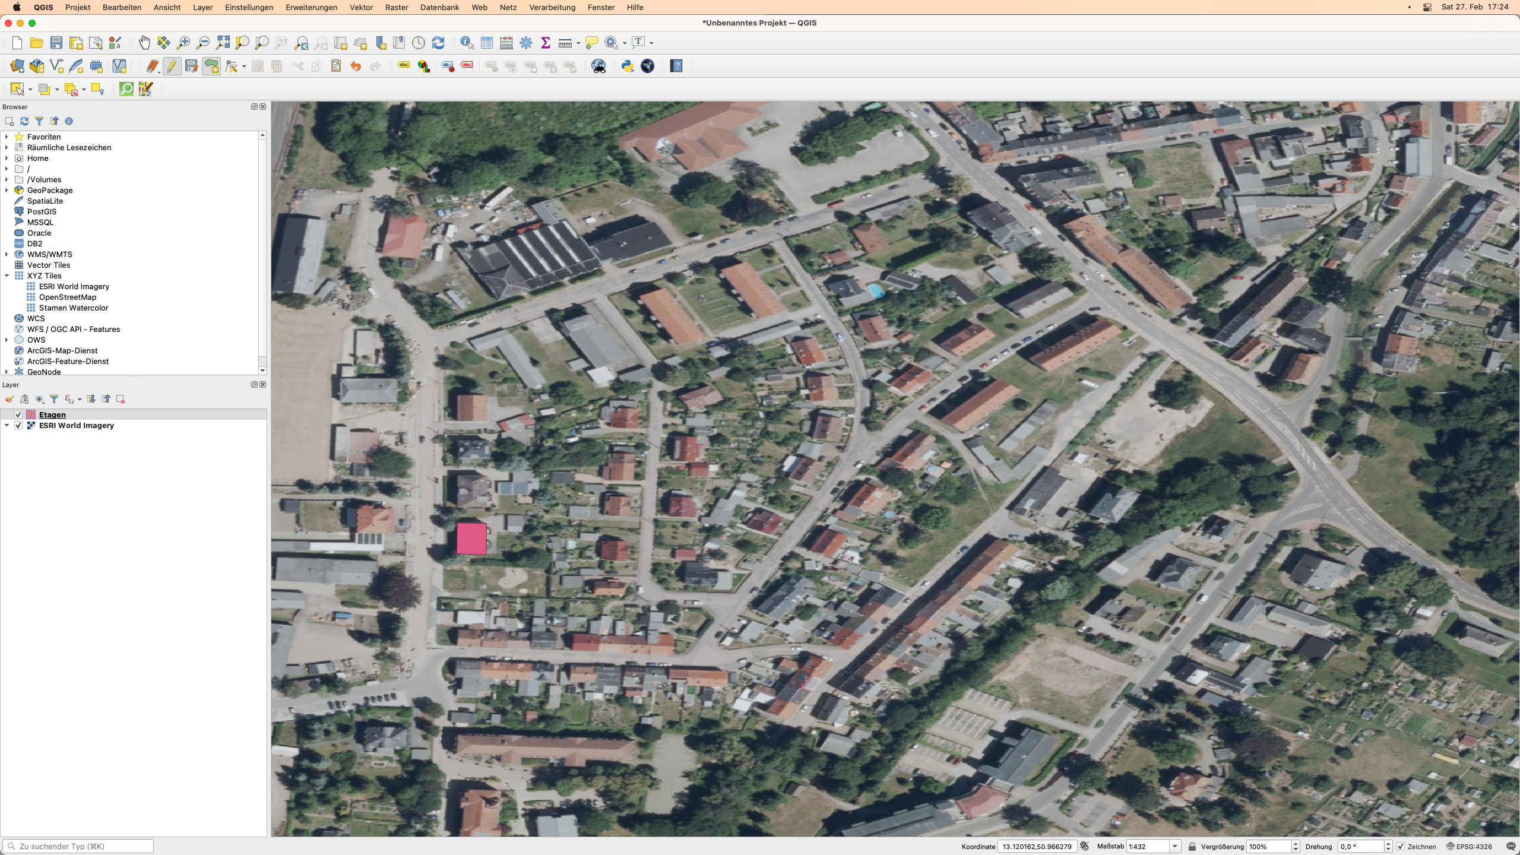Open temporal controller clock icon
The height and width of the screenshot is (855, 1520).
[419, 43]
